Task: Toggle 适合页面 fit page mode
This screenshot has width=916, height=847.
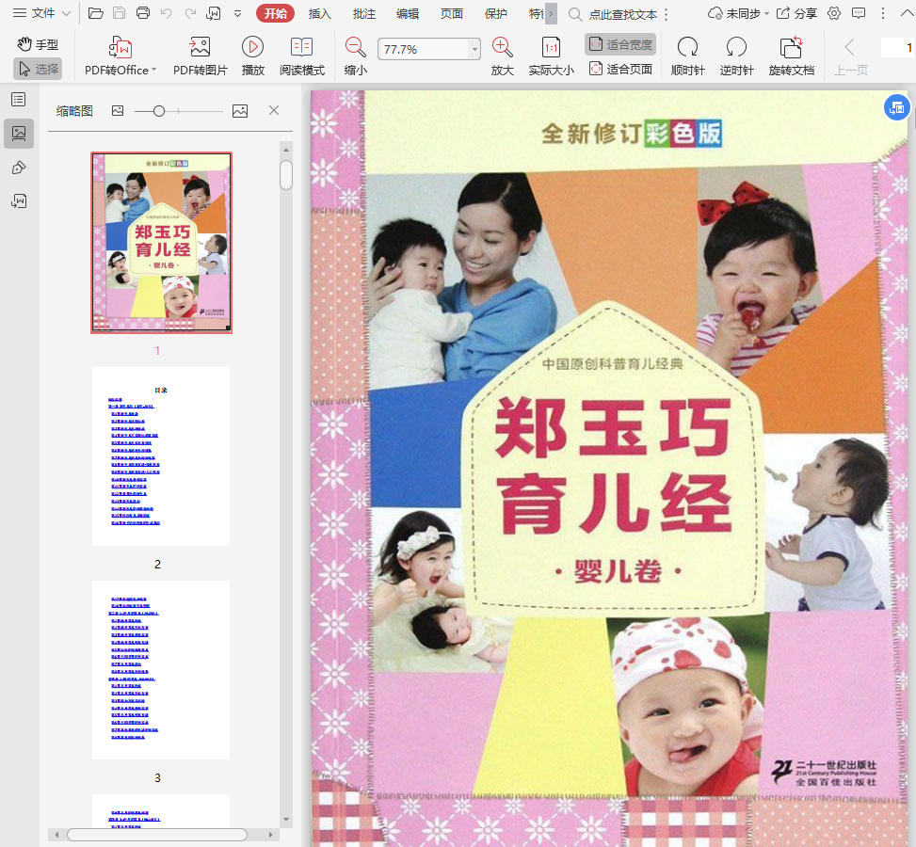Action: (x=620, y=69)
